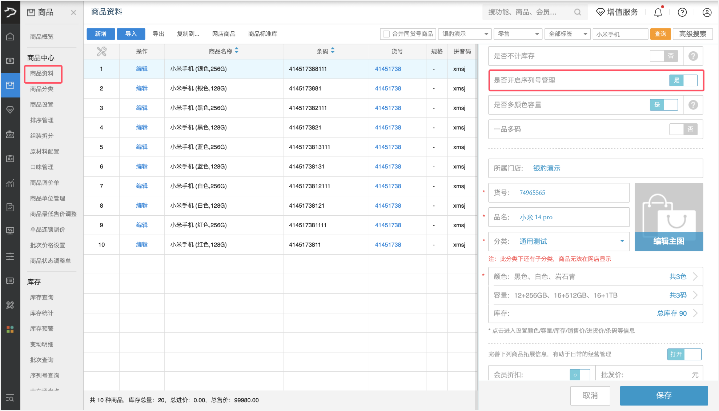Click the 编辑主图 product image thumbnail
Image resolution: width=719 pixels, height=411 pixels.
pos(668,217)
